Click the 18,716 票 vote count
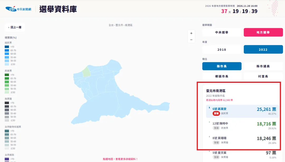This screenshot has height=162, width=285. point(267,124)
